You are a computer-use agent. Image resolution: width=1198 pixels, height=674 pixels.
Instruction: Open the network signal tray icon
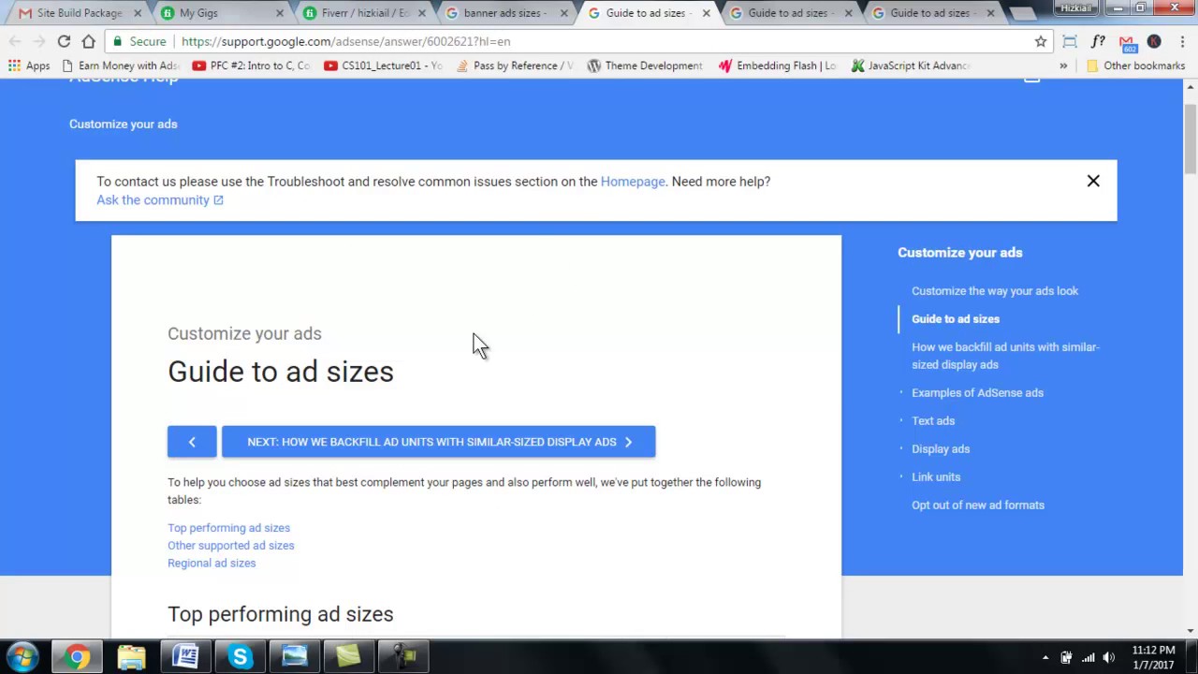coord(1088,658)
